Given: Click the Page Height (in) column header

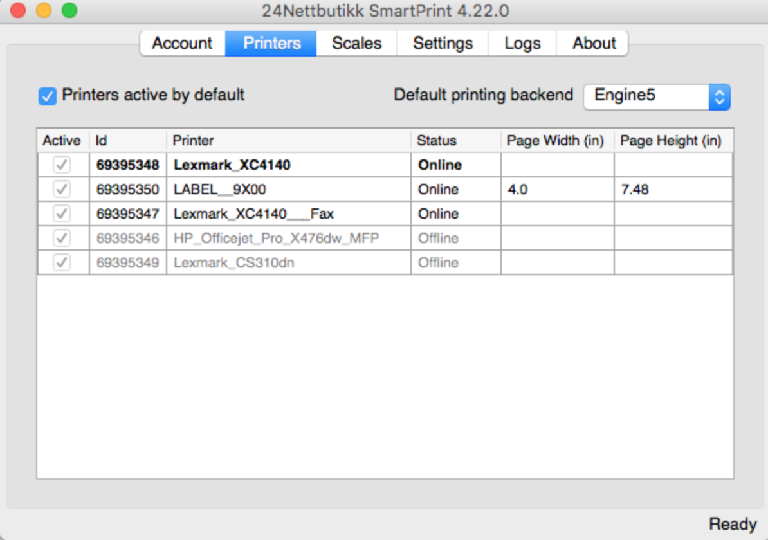Looking at the screenshot, I should 673,141.
